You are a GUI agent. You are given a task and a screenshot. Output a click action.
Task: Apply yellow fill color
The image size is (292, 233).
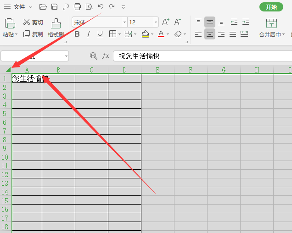coord(145,34)
